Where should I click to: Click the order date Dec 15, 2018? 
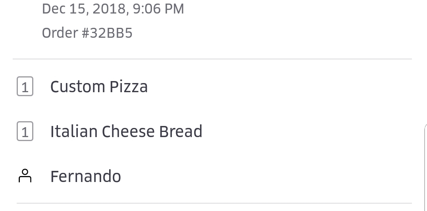click(85, 9)
